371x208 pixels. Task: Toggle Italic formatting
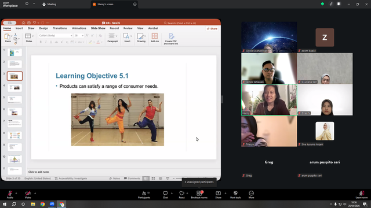(46, 42)
